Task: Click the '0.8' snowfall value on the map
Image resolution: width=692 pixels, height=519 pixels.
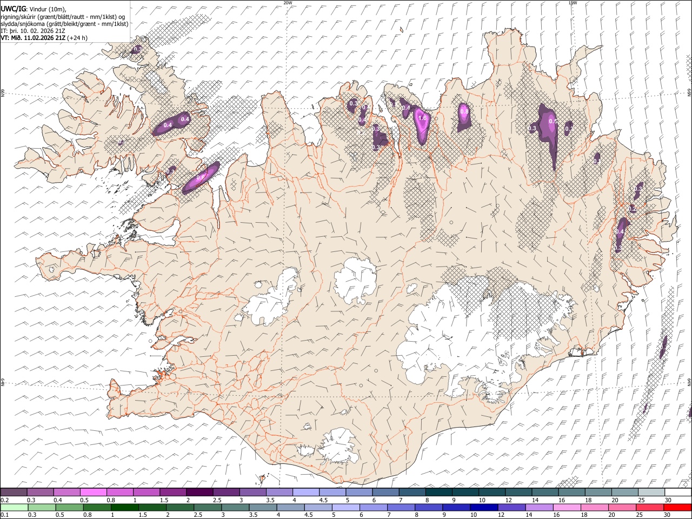Action: click(464, 111)
